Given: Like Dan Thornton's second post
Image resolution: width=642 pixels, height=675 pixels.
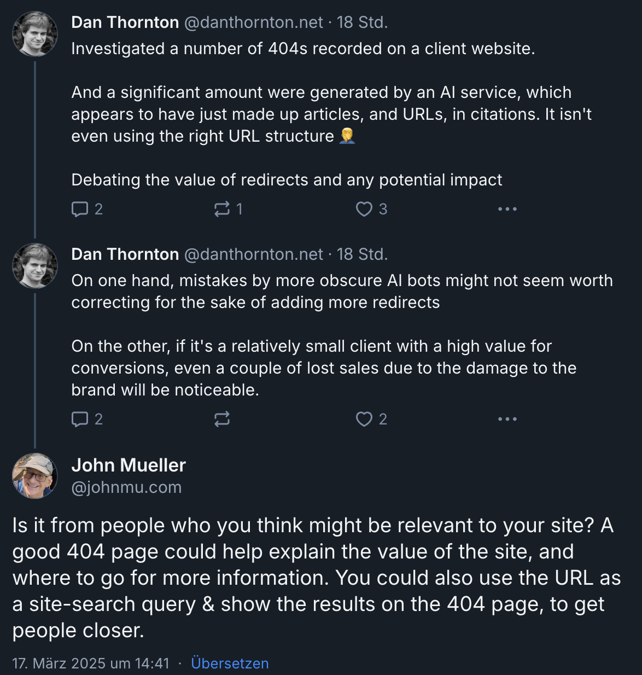Looking at the screenshot, I should [364, 419].
